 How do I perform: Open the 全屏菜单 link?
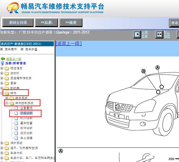[x=145, y=34]
